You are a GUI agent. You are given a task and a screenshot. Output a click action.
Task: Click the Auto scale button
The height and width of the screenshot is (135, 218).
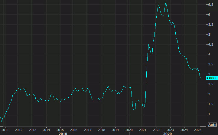[212, 125]
